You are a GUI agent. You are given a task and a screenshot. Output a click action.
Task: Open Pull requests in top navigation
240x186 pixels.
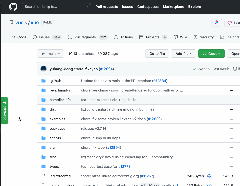(107, 7)
